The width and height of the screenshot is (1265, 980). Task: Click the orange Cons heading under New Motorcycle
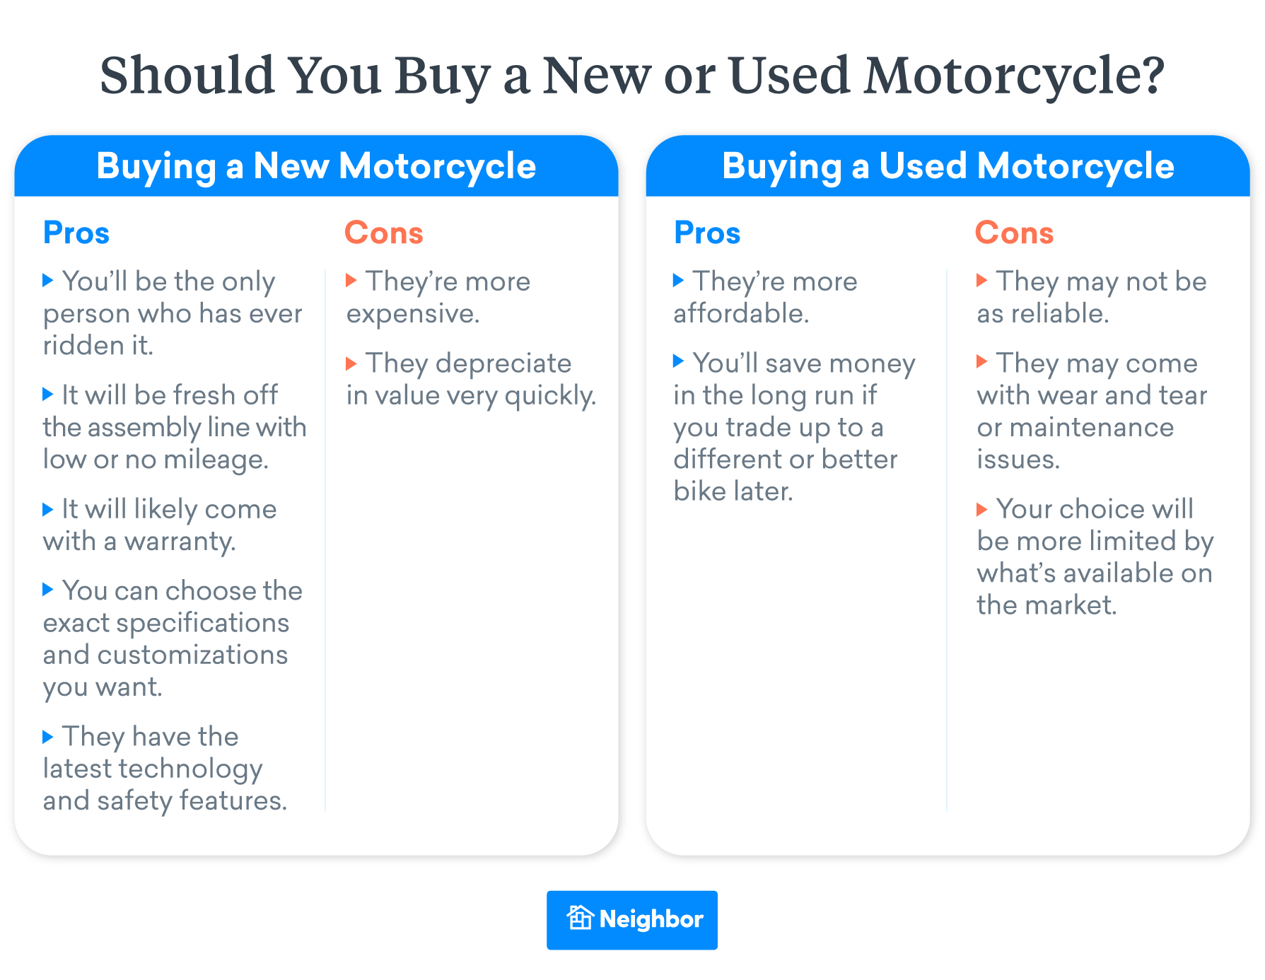pos(384,233)
